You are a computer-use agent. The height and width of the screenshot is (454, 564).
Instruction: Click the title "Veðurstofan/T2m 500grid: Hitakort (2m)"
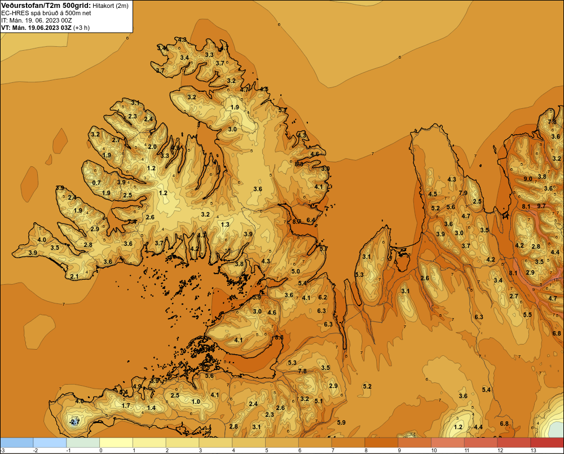click(65, 6)
